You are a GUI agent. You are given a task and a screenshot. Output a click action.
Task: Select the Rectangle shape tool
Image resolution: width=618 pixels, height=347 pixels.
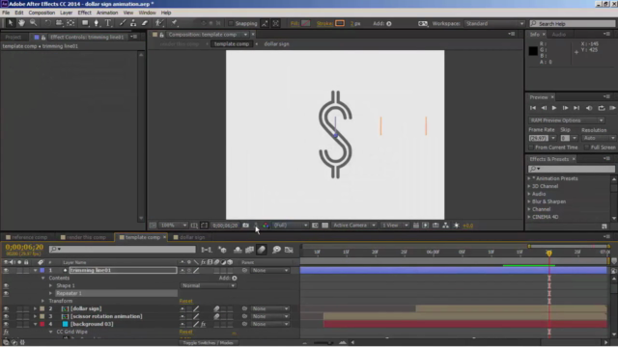[x=85, y=23]
